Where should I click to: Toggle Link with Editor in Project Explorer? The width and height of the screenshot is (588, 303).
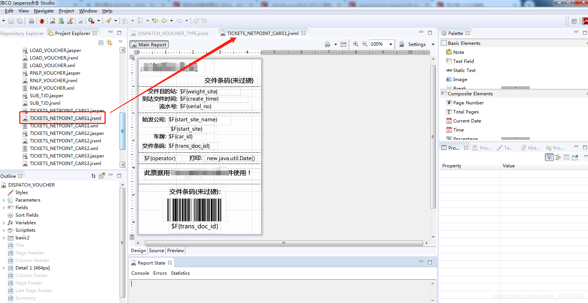click(x=109, y=43)
